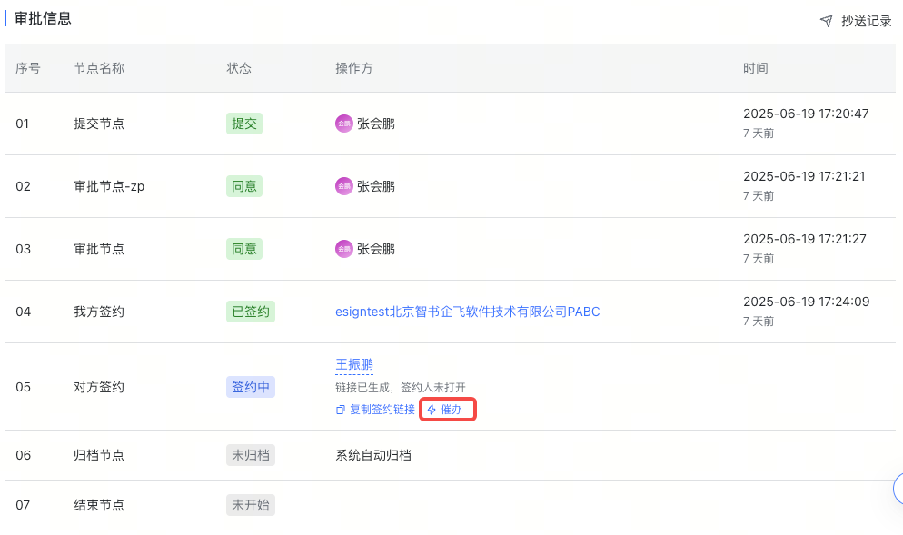Select the 签约中 status badge in row 05
Viewport: 903px width, 535px height.
pos(250,386)
